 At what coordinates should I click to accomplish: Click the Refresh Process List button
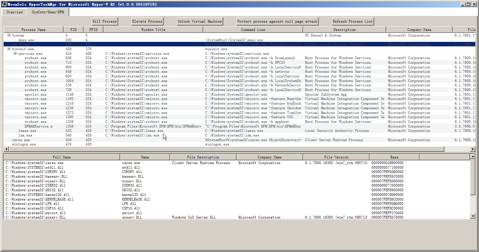(353, 21)
